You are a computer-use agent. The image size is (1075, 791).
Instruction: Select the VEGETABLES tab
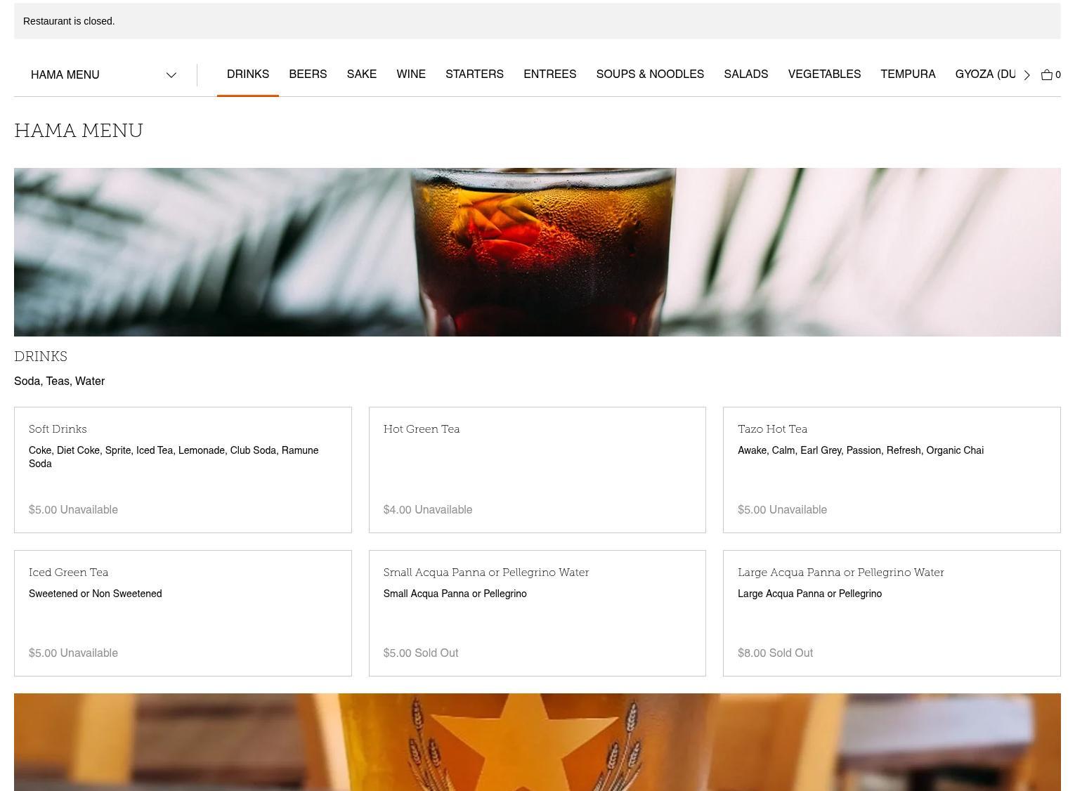click(x=823, y=74)
